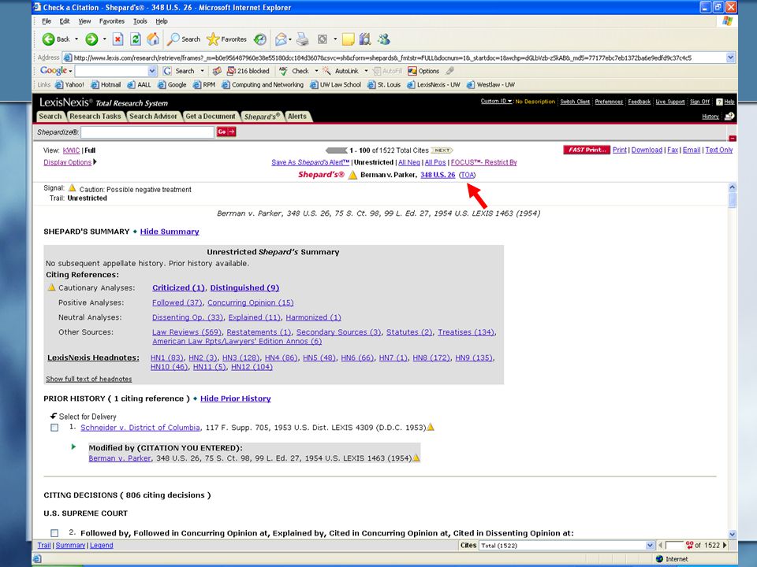Click the All Neg filter link
Screen dimensions: 757x567
tap(409, 162)
